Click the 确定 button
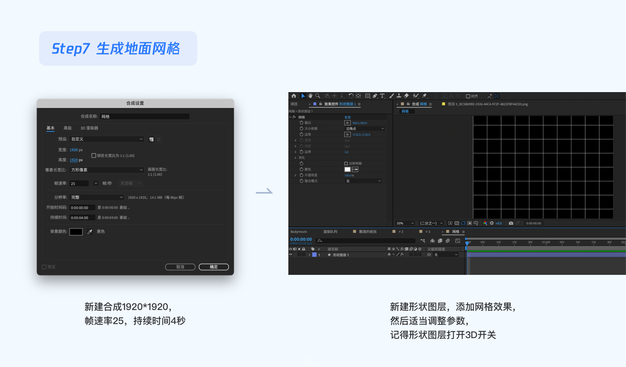This screenshot has width=626, height=367. [x=214, y=267]
